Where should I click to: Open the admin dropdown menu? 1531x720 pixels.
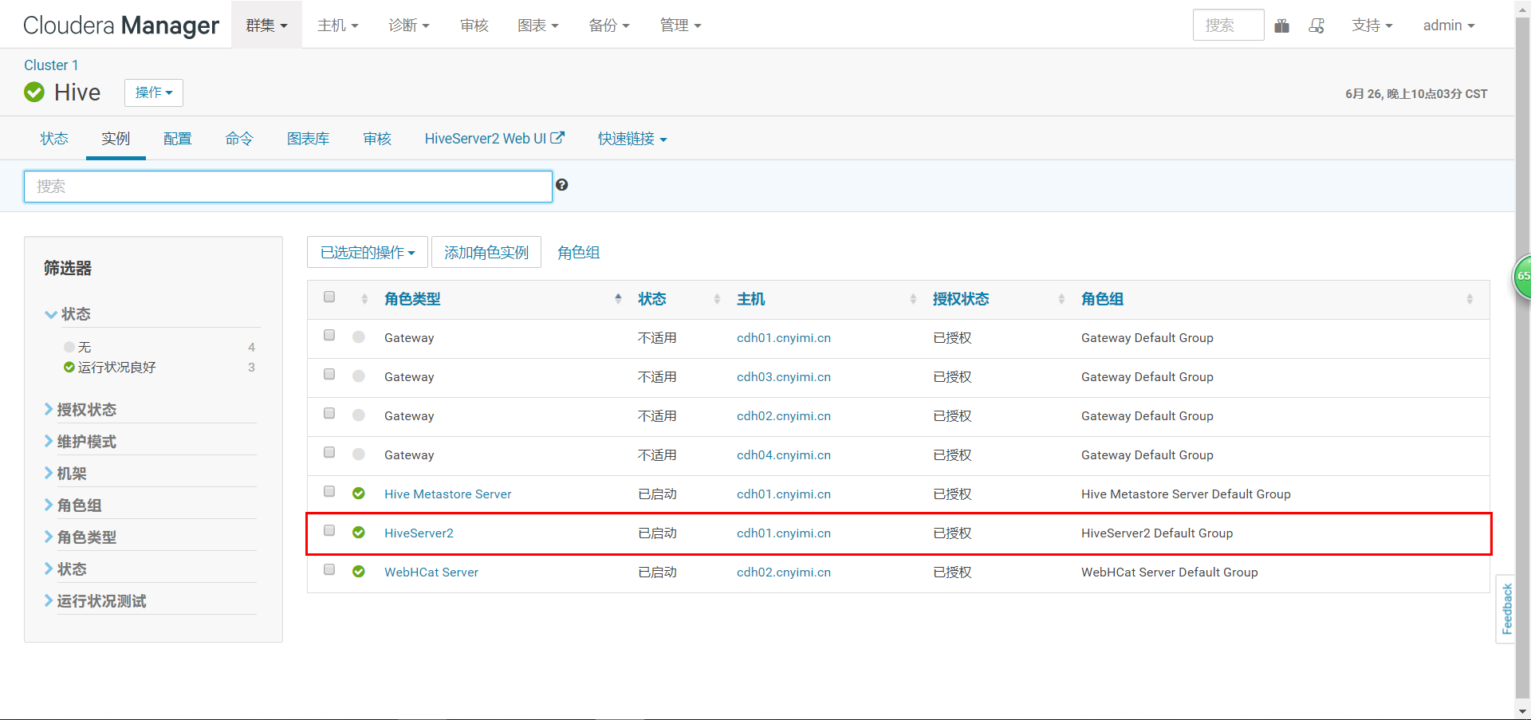point(1447,26)
